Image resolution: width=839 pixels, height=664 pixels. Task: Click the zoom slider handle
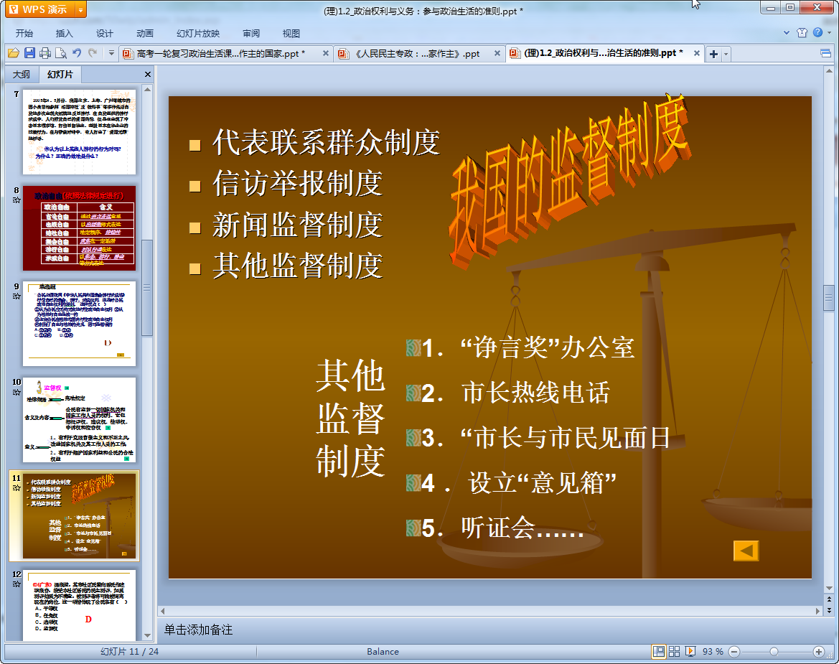click(x=774, y=651)
